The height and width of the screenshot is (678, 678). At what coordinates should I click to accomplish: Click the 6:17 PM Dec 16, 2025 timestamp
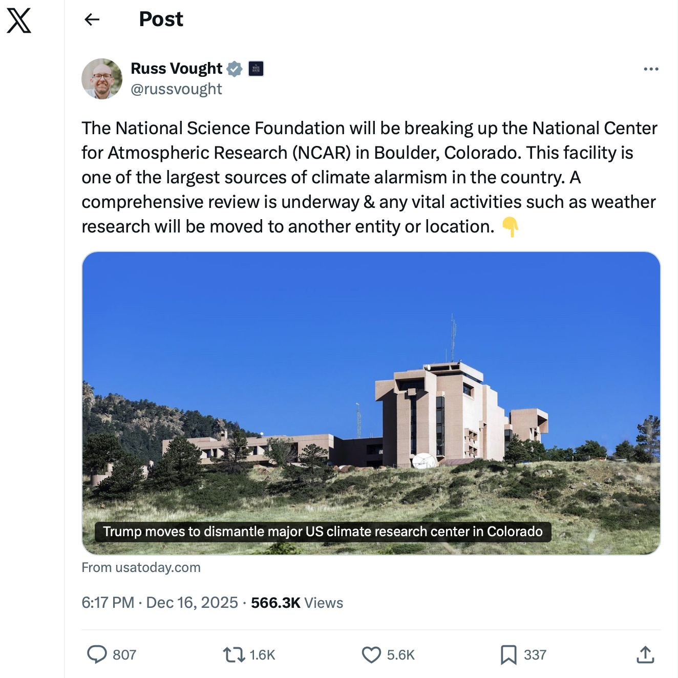pos(160,603)
